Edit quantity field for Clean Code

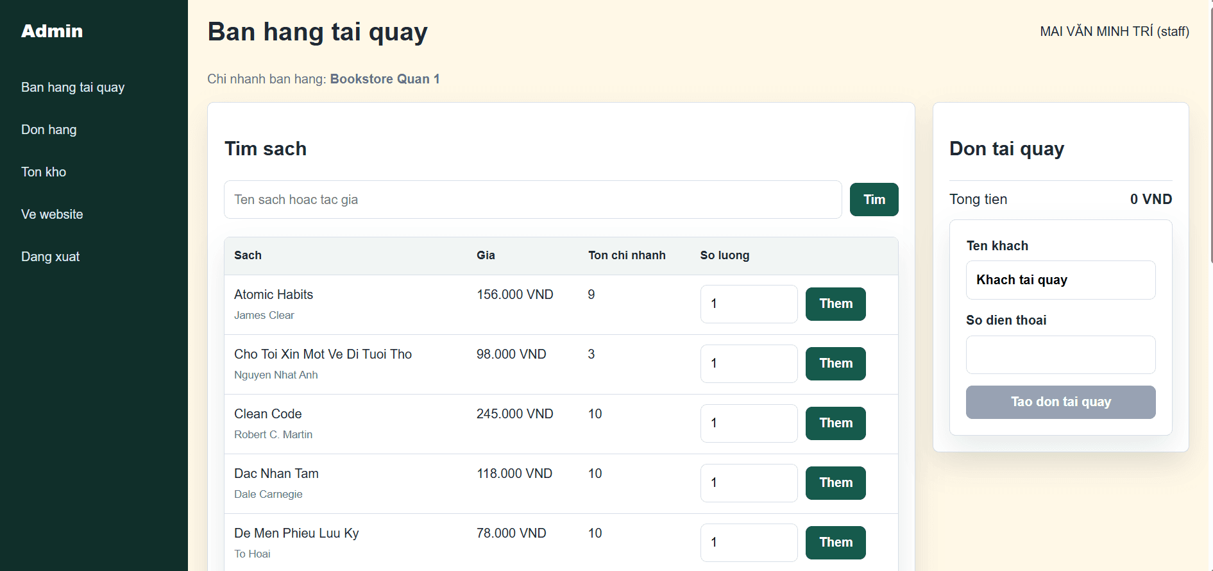tap(749, 423)
